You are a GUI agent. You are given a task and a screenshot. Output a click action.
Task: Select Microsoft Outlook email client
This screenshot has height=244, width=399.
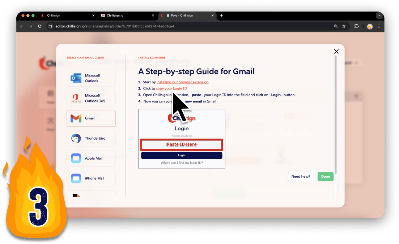coord(91,78)
